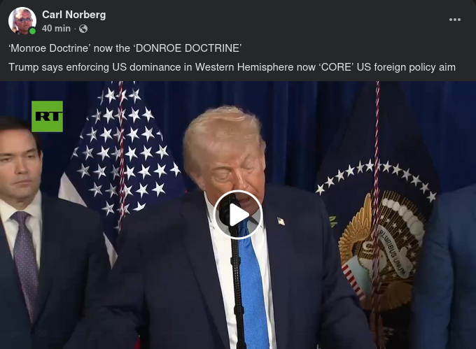Click the green RT logo watermark
This screenshot has width=476, height=349.
tap(47, 116)
